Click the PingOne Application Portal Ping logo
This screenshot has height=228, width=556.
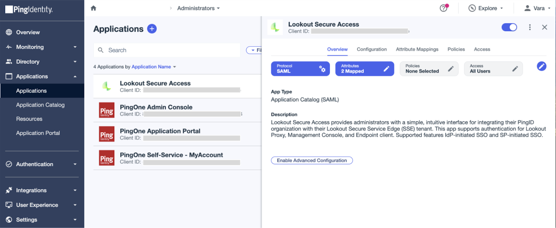coord(107,134)
